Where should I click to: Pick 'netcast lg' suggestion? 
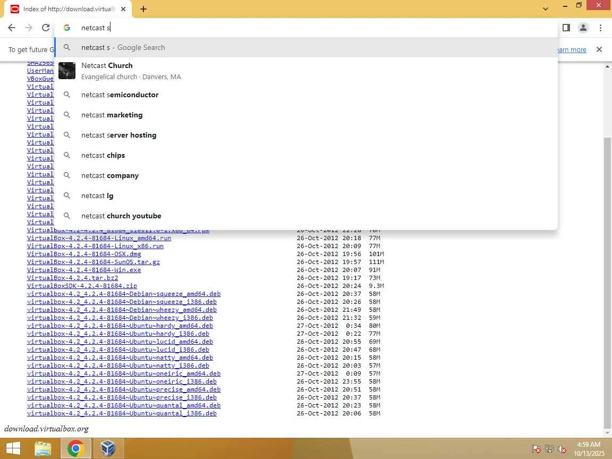point(306,195)
